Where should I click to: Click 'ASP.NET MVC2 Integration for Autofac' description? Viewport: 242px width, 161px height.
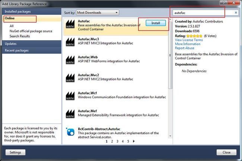coord(105,79)
